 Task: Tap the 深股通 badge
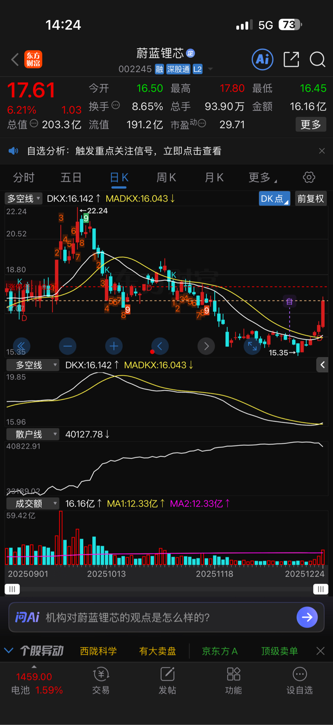point(178,69)
